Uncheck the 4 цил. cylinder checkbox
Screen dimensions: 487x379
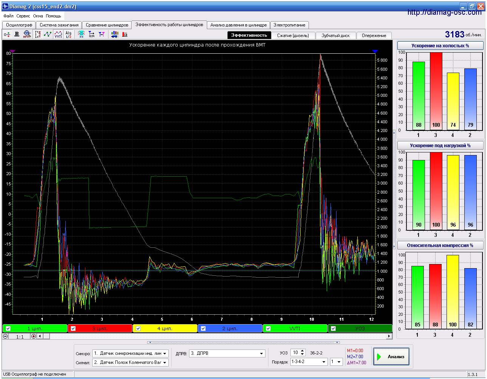[x=138, y=328]
